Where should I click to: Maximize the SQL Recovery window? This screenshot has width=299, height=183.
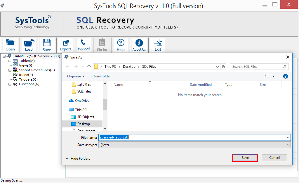275,5
